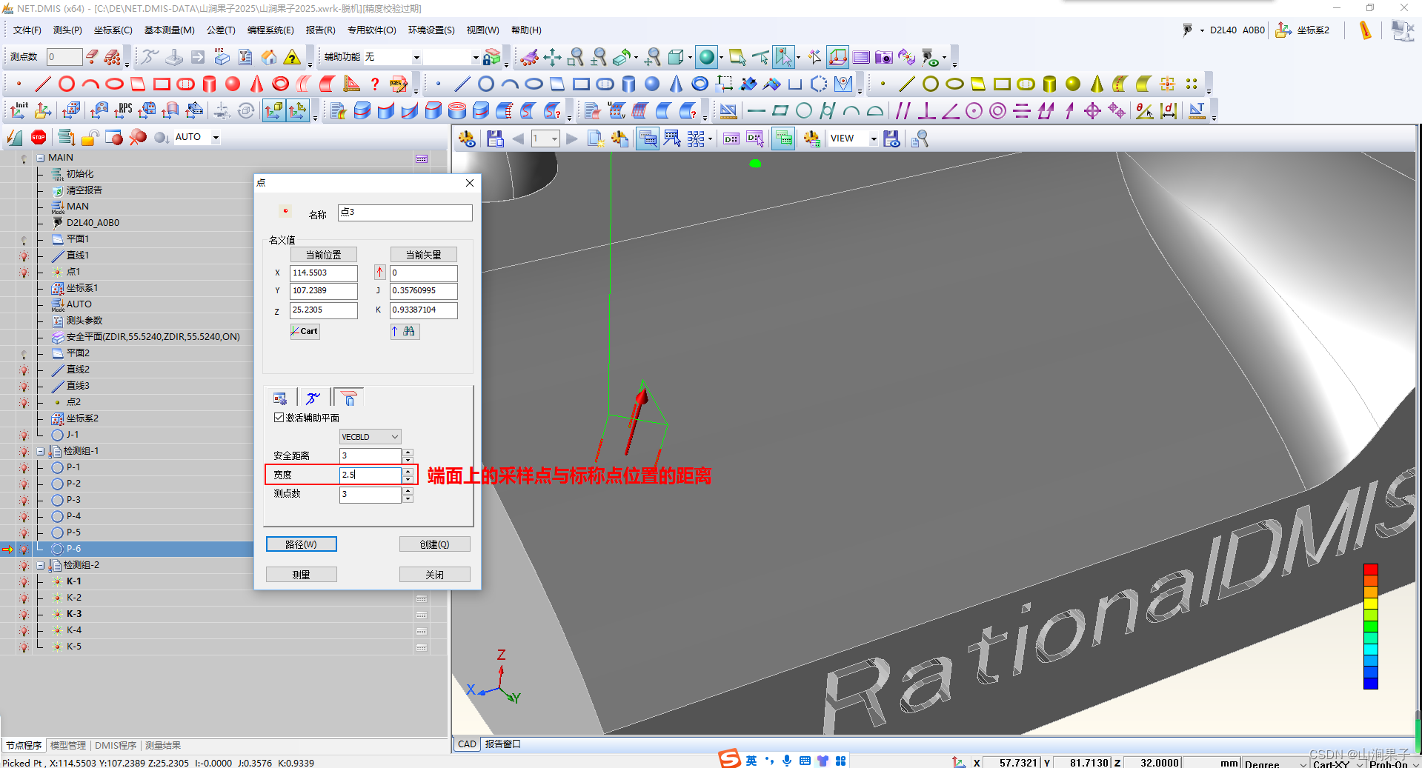Viewport: 1422px width, 768px height.
Task: Click the concentricity tolerance icon
Action: (x=998, y=111)
